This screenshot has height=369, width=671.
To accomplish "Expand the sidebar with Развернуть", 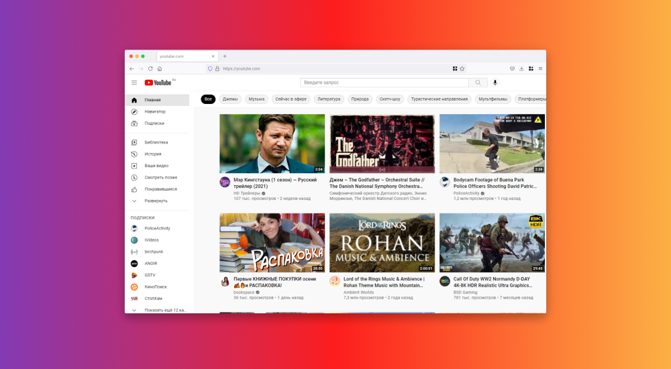I will click(x=156, y=201).
